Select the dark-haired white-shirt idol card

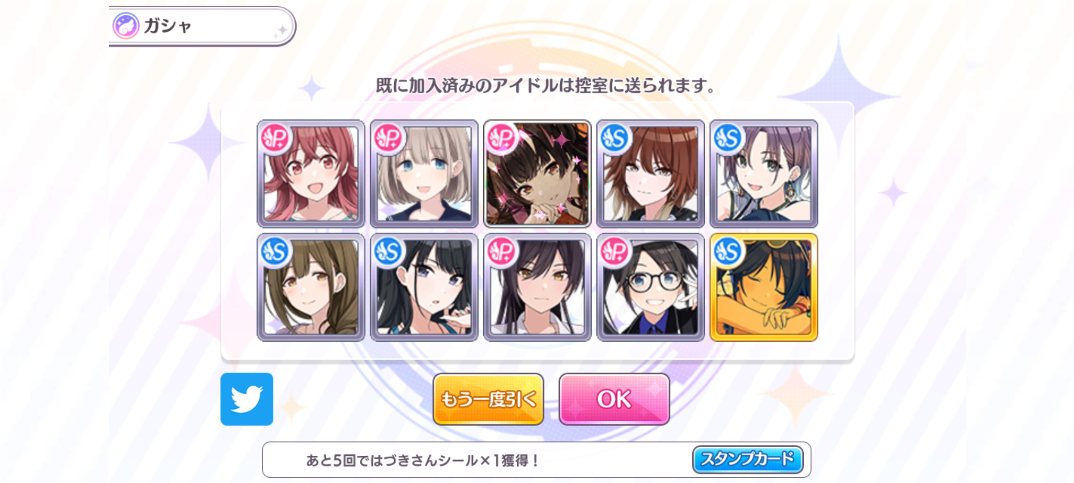click(x=537, y=287)
